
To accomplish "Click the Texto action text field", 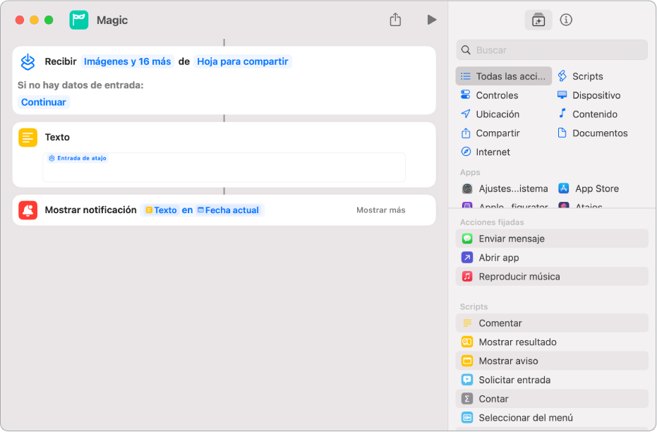I will coord(224,167).
